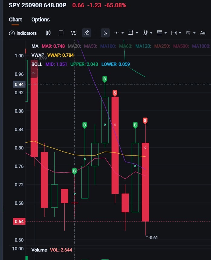
Task: Expand the pattern tool dropdown arrow
Action: click(151, 33)
